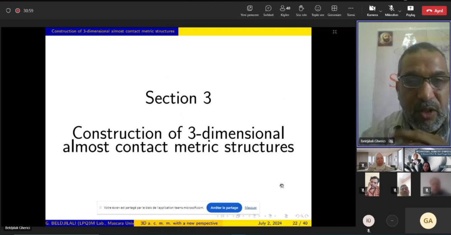451x235 pixels.
Task: Open the Tümü more options menu
Action: [x=351, y=11]
